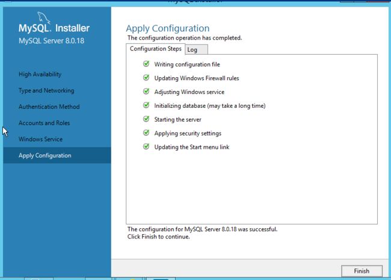Click the Finish button

pos(362,271)
